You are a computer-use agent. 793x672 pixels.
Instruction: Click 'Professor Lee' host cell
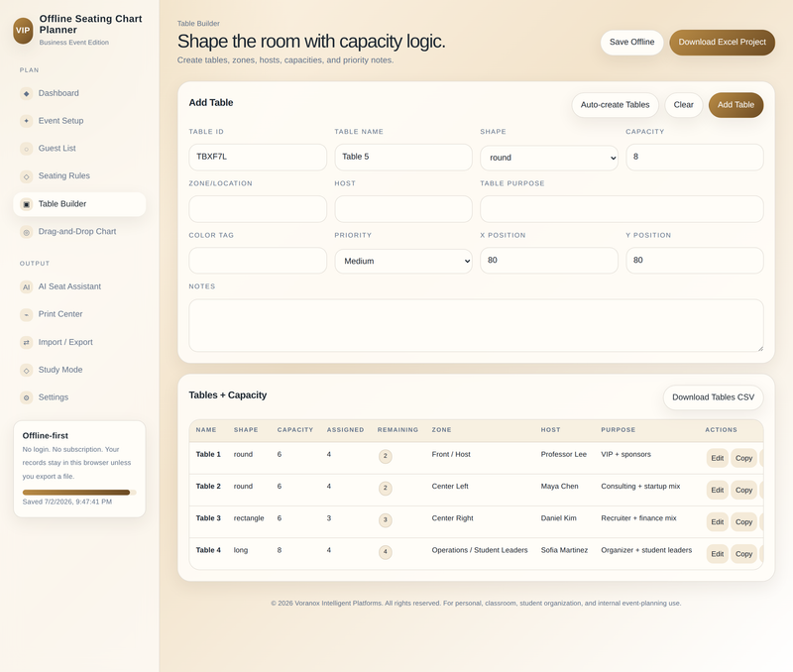(563, 455)
